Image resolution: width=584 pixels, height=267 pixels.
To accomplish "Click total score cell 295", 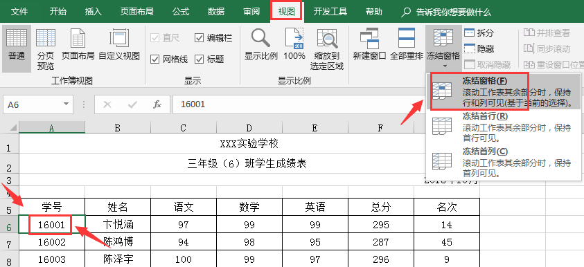I will (x=380, y=224).
